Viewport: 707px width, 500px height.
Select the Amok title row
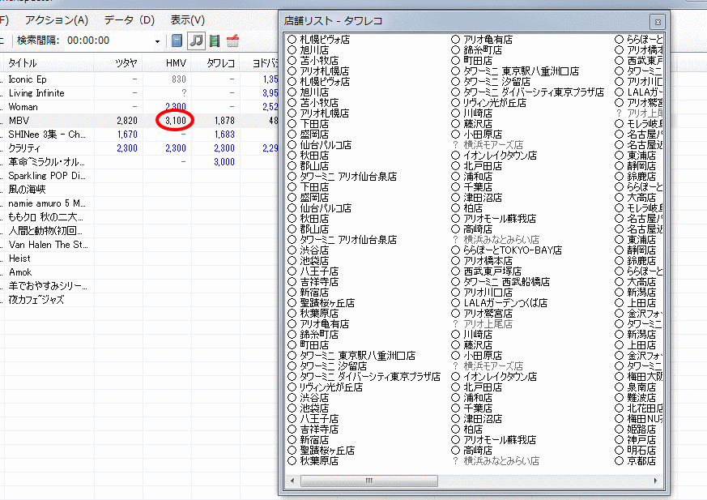(x=20, y=272)
